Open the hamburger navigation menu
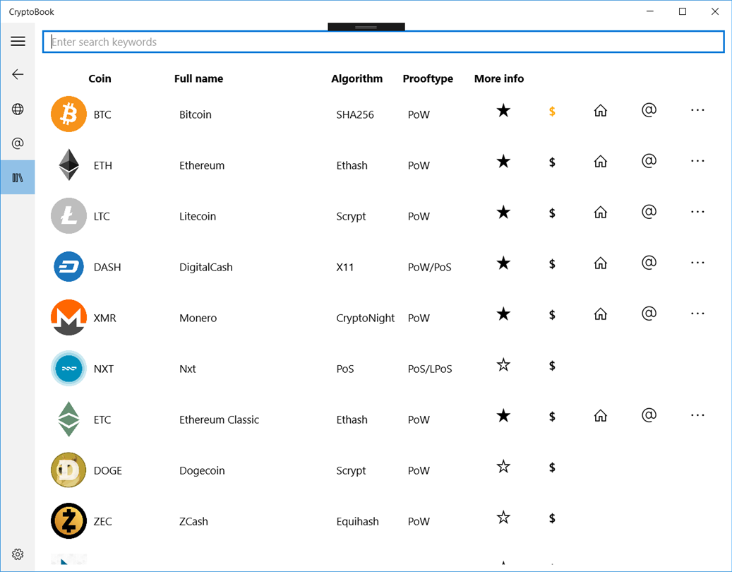732x572 pixels. click(18, 42)
